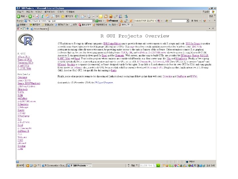This screenshot has width=238, height=179.
Task: Select R GUI Projects taskbar button
Action: pos(79,165)
